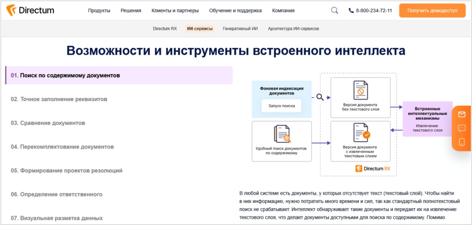
Task: Open the Компания menu
Action: point(283,11)
